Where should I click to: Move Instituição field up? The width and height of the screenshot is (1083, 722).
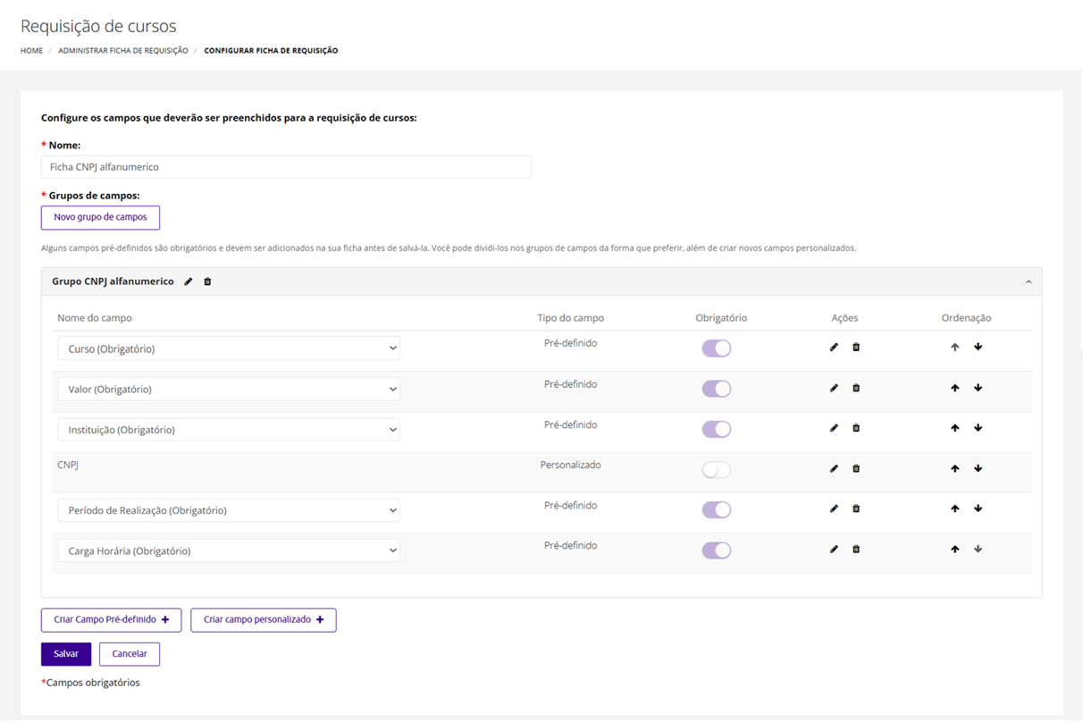pyautogui.click(x=955, y=428)
